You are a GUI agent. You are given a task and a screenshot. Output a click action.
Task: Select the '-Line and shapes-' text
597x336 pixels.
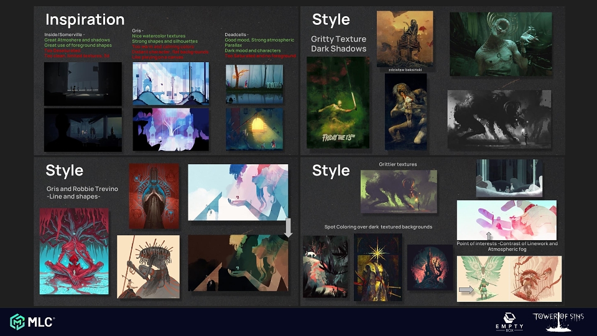73,197
